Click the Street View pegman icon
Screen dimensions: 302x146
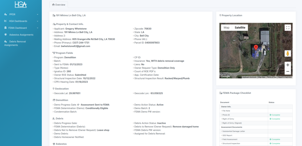(x=288, y=53)
